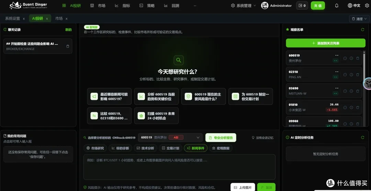Remove 01810 小米集团-W using its trash icon
The width and height of the screenshot is (371, 191).
click(x=358, y=107)
